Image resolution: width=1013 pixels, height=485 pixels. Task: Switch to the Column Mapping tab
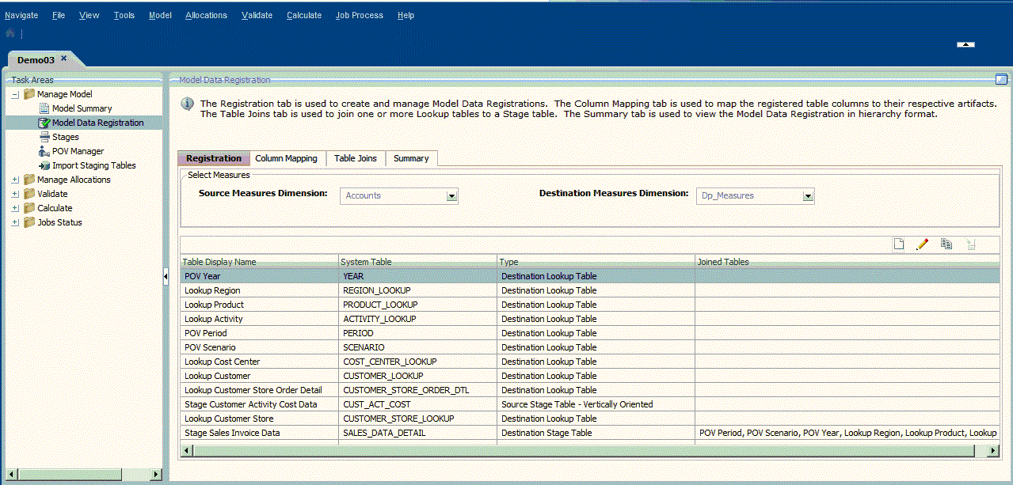click(286, 158)
